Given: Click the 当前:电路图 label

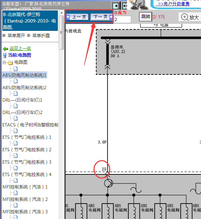Looking at the screenshot, I should coord(19,55).
